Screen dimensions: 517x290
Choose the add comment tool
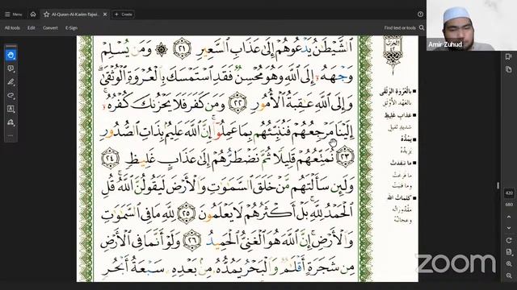[x=11, y=68]
